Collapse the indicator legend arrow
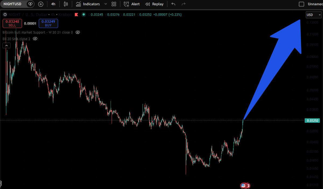 point(6,45)
